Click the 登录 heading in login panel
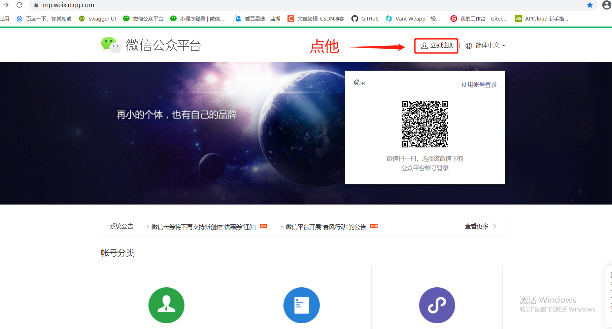The height and width of the screenshot is (329, 612). pos(359,82)
